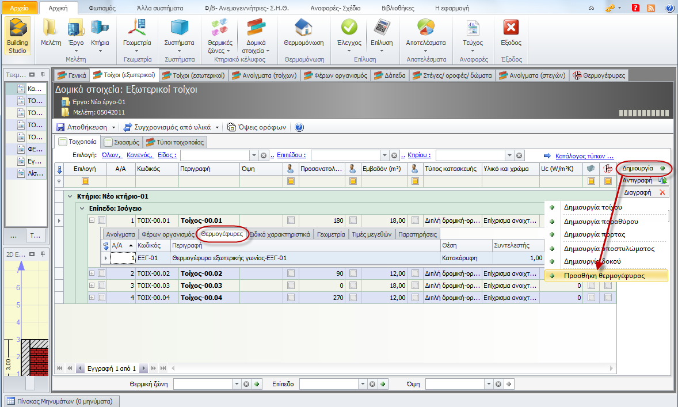Click the blue help icon in toolbar

tap(299, 127)
